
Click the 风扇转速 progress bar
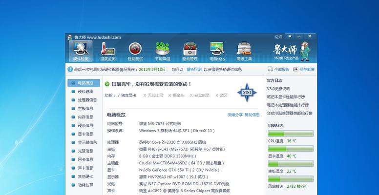pos(291,179)
